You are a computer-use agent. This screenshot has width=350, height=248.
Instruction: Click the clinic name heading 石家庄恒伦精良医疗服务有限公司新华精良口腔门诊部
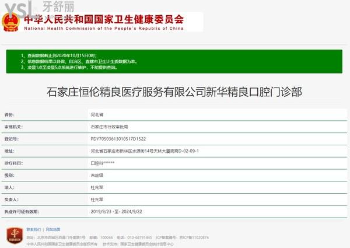(x=174, y=92)
